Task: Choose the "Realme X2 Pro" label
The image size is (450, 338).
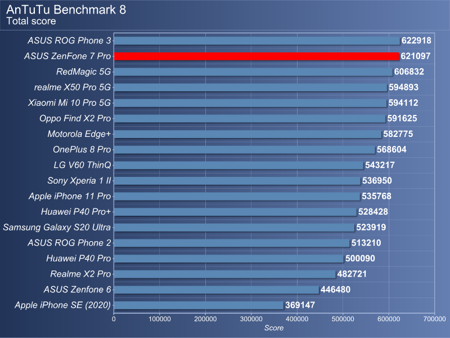Action: [80, 274]
